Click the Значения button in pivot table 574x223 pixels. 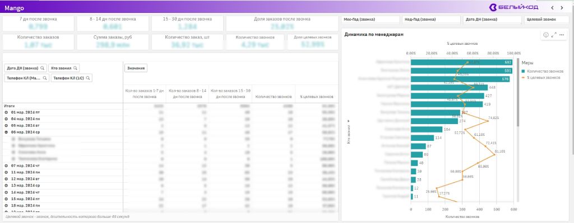136,68
